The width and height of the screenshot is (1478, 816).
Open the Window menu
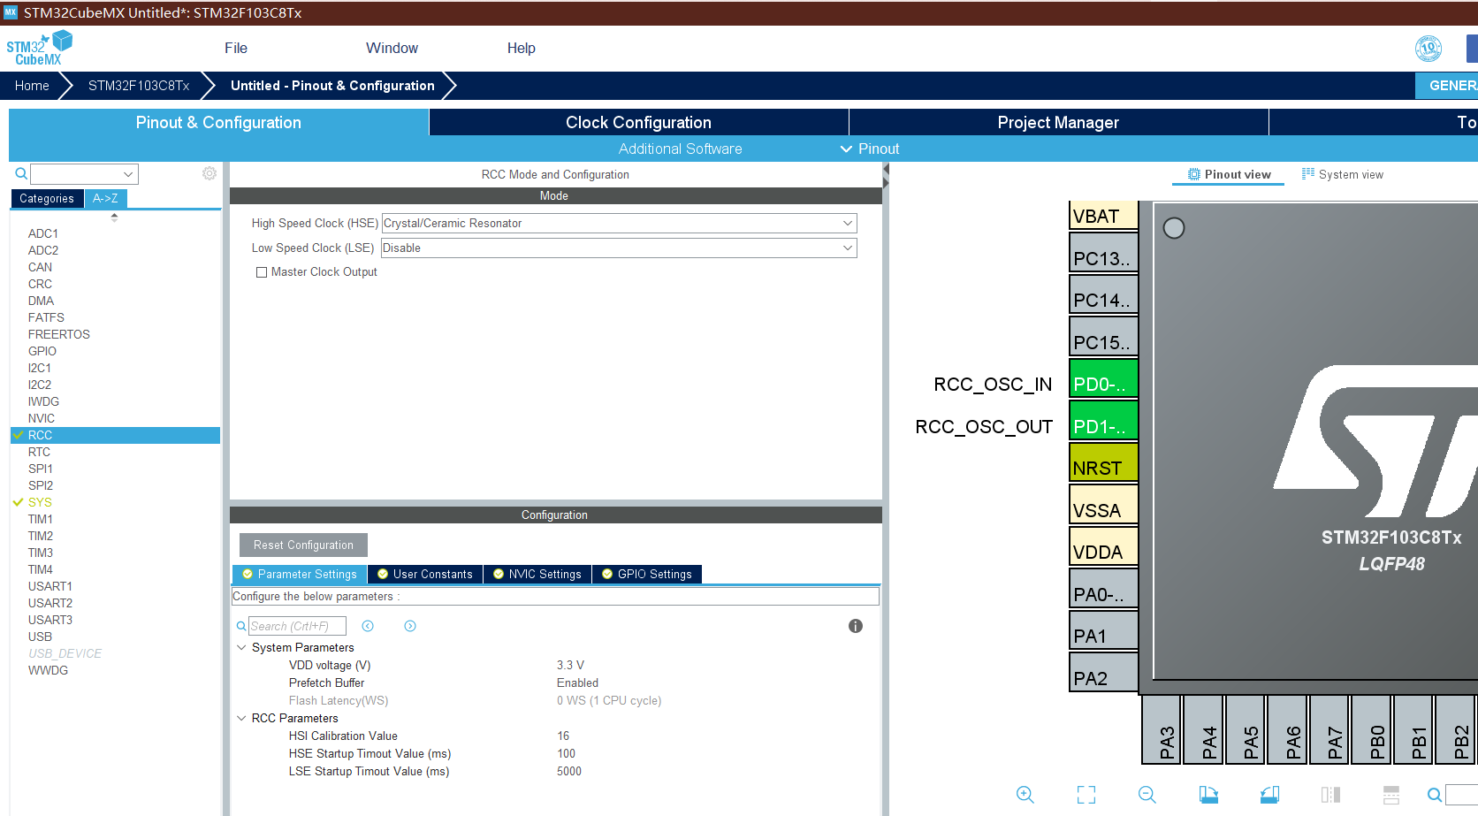coord(392,49)
